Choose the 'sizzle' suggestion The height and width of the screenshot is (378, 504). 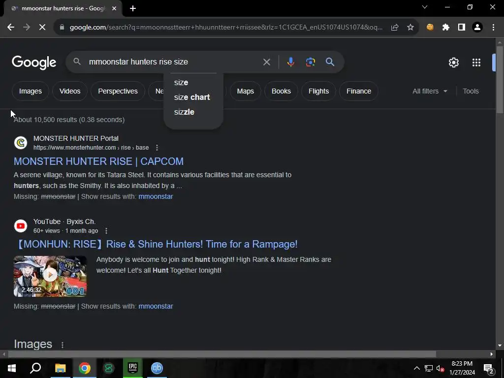pyautogui.click(x=193, y=112)
